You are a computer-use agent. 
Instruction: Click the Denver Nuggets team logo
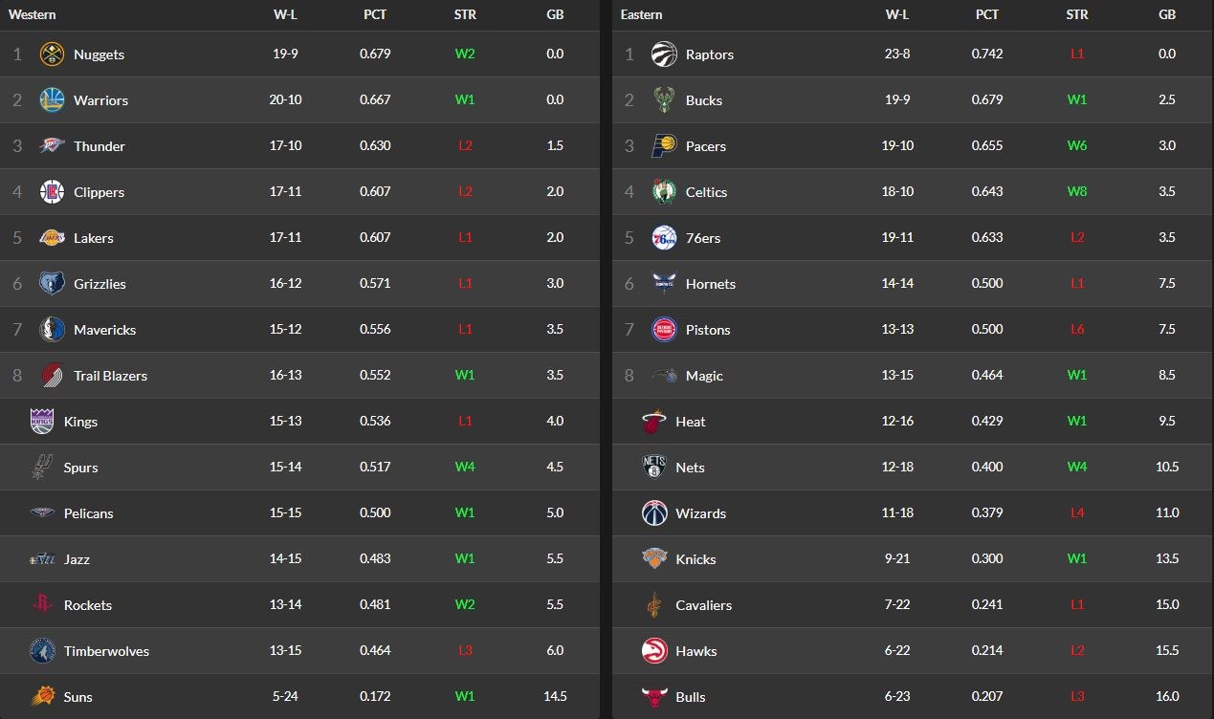point(52,54)
